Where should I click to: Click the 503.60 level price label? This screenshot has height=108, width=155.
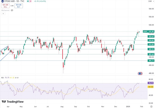tap(151, 54)
